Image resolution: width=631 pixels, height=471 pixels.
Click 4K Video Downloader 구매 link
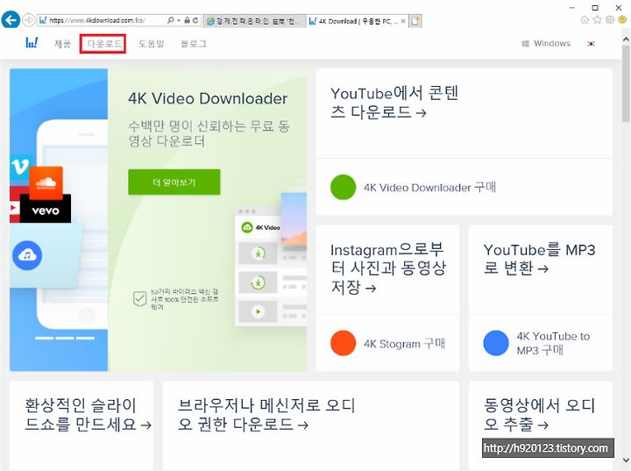pyautogui.click(x=429, y=188)
